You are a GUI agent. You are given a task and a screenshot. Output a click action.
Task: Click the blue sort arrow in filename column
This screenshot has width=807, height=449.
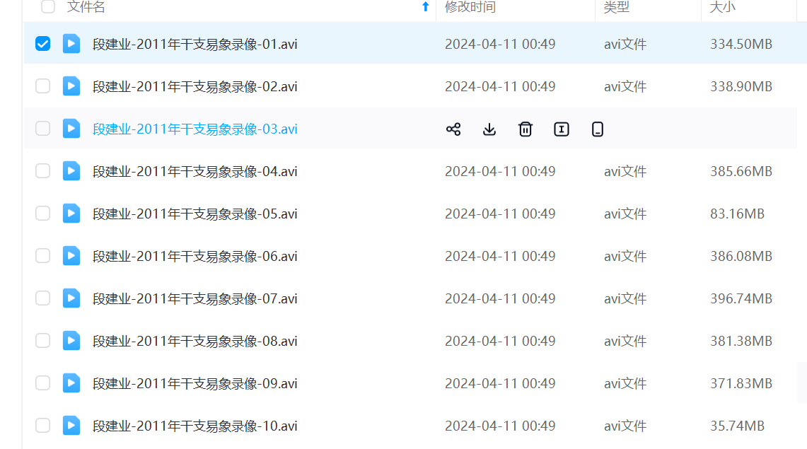coord(425,7)
